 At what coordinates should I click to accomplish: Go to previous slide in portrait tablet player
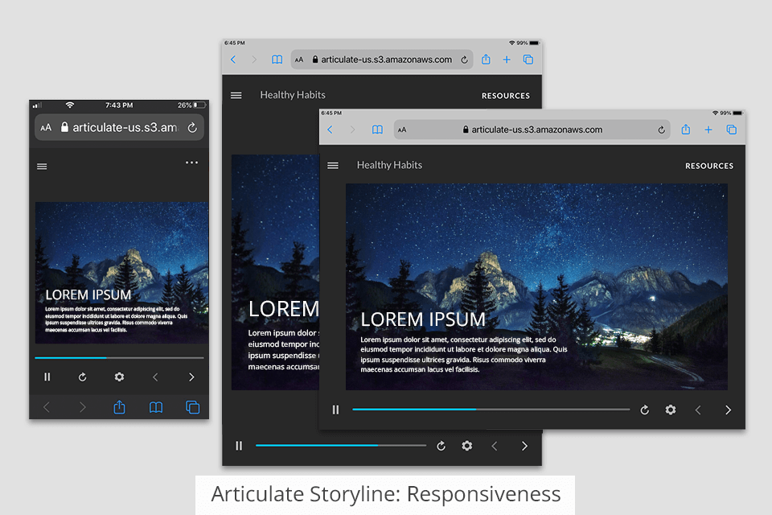pos(495,446)
